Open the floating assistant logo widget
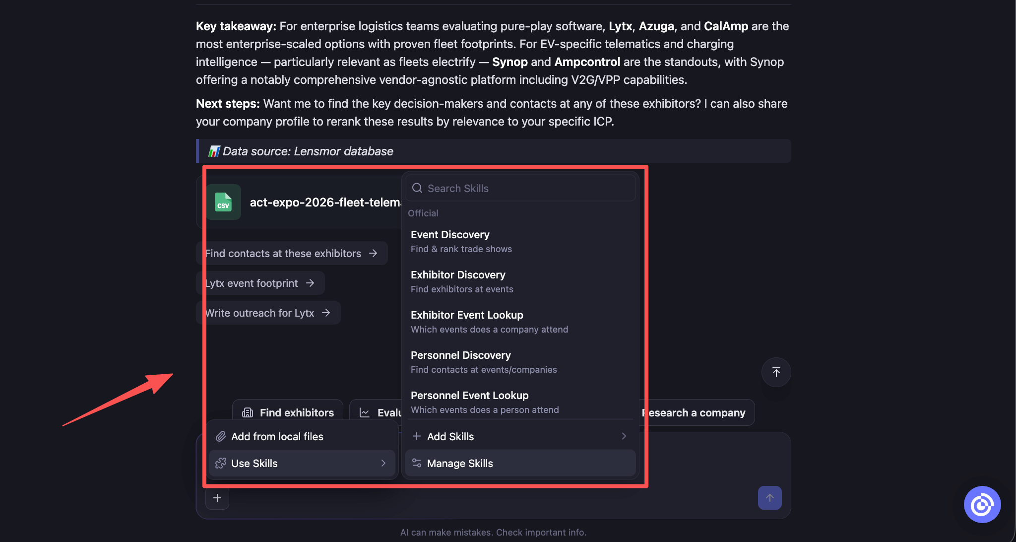 click(982, 505)
